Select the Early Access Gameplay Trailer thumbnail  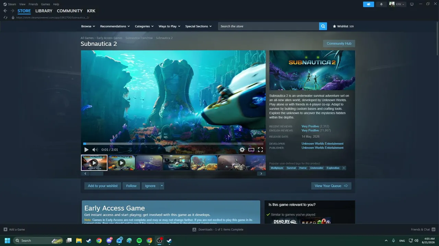[x=121, y=163]
